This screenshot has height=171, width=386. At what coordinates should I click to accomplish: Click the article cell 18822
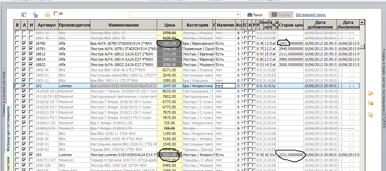point(47,65)
